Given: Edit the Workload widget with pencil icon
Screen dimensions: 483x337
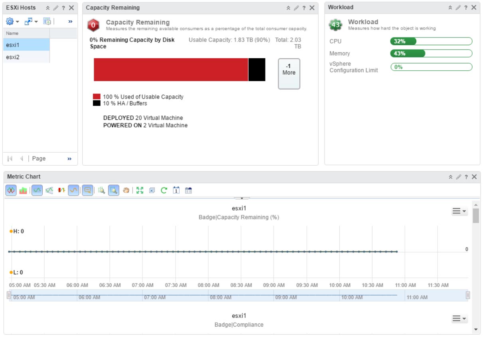Looking at the screenshot, I should pos(458,7).
